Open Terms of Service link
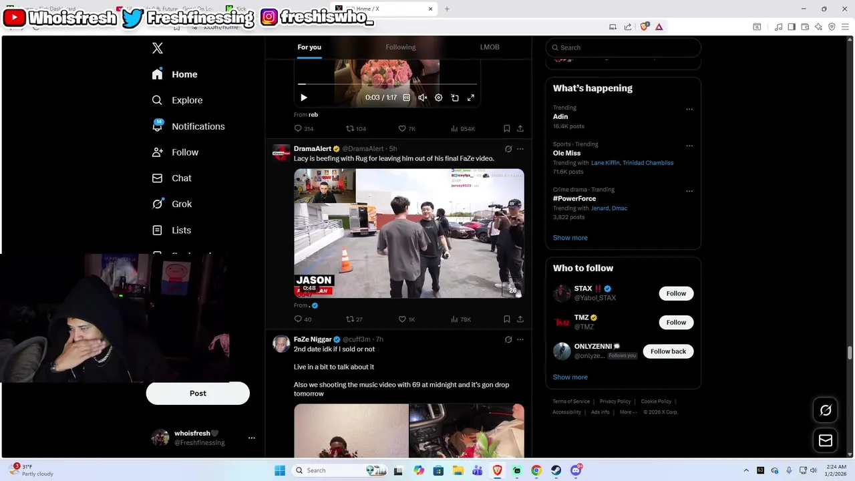Image resolution: width=855 pixels, height=481 pixels. [x=571, y=402]
